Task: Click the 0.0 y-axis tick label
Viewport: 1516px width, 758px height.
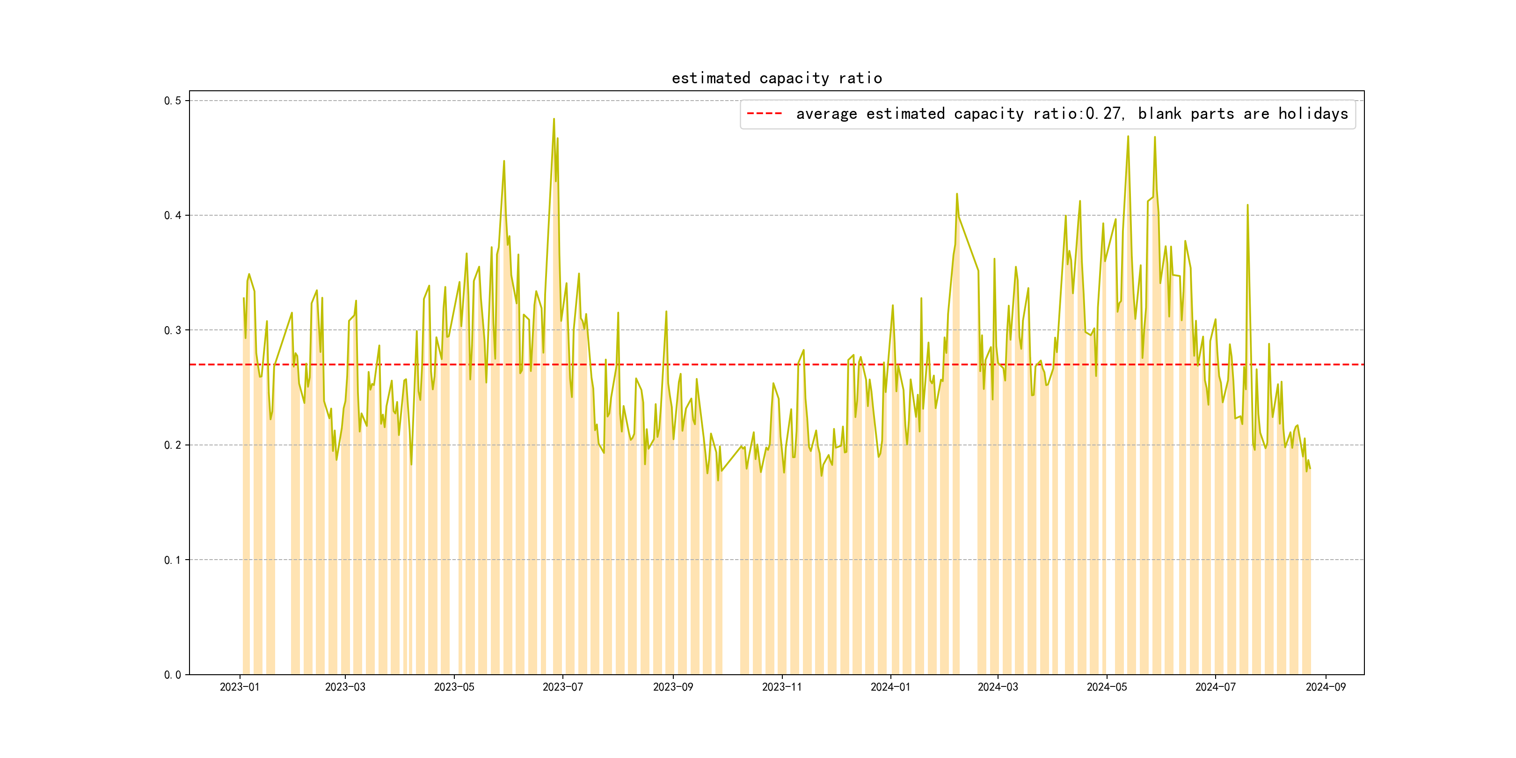Action: [173, 674]
